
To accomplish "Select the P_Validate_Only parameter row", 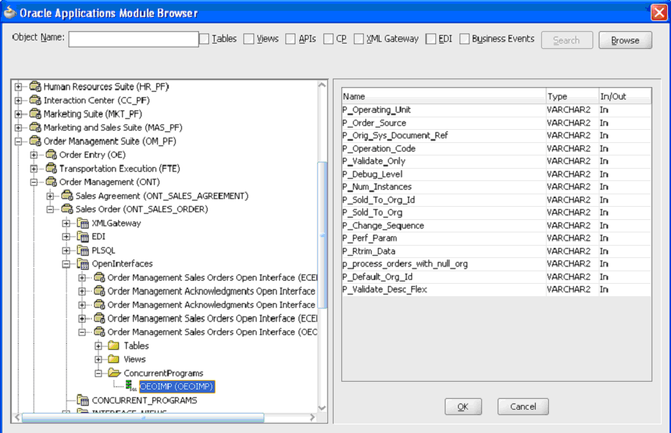I will 496,161.
